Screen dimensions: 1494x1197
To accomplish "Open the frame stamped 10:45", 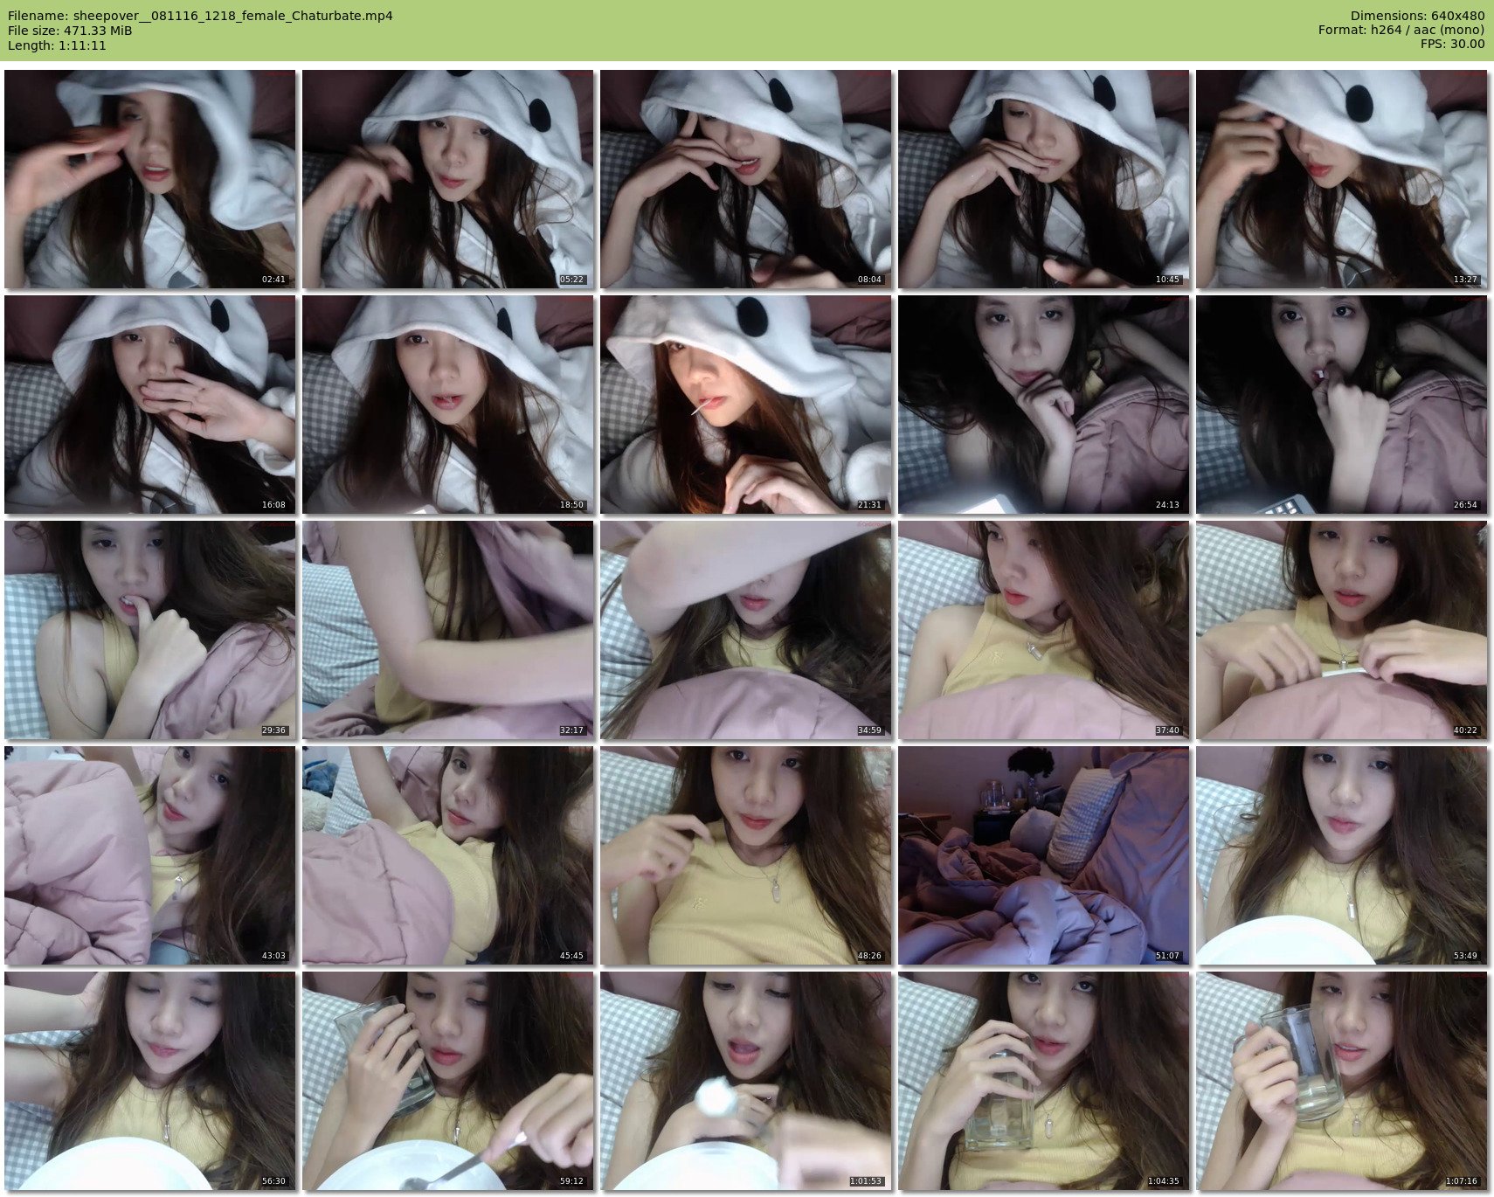I will (1043, 179).
